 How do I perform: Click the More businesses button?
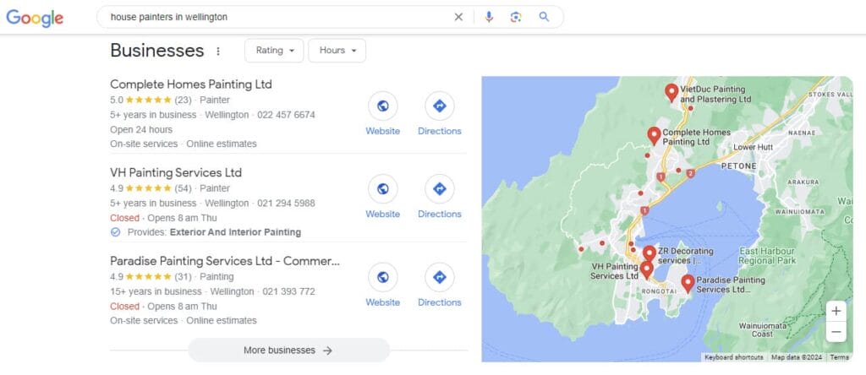click(x=288, y=351)
